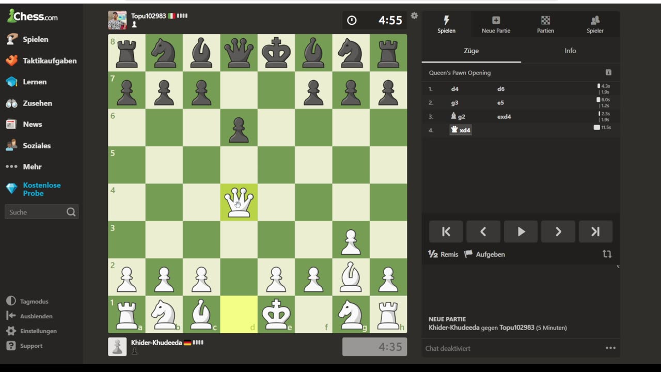Click the white rook on h1
This screenshot has width=661, height=372.
388,314
